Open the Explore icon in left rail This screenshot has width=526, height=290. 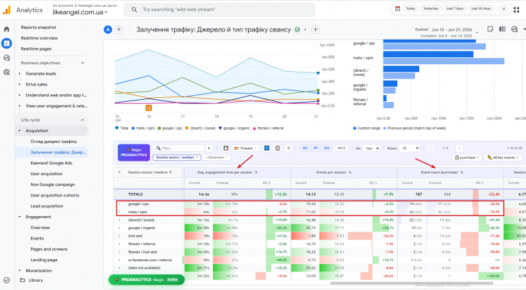pyautogui.click(x=6, y=58)
